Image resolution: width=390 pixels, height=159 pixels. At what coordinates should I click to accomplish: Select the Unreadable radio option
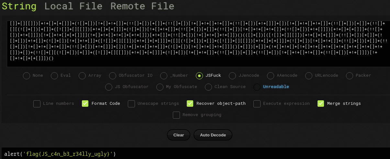pyautogui.click(x=257, y=87)
